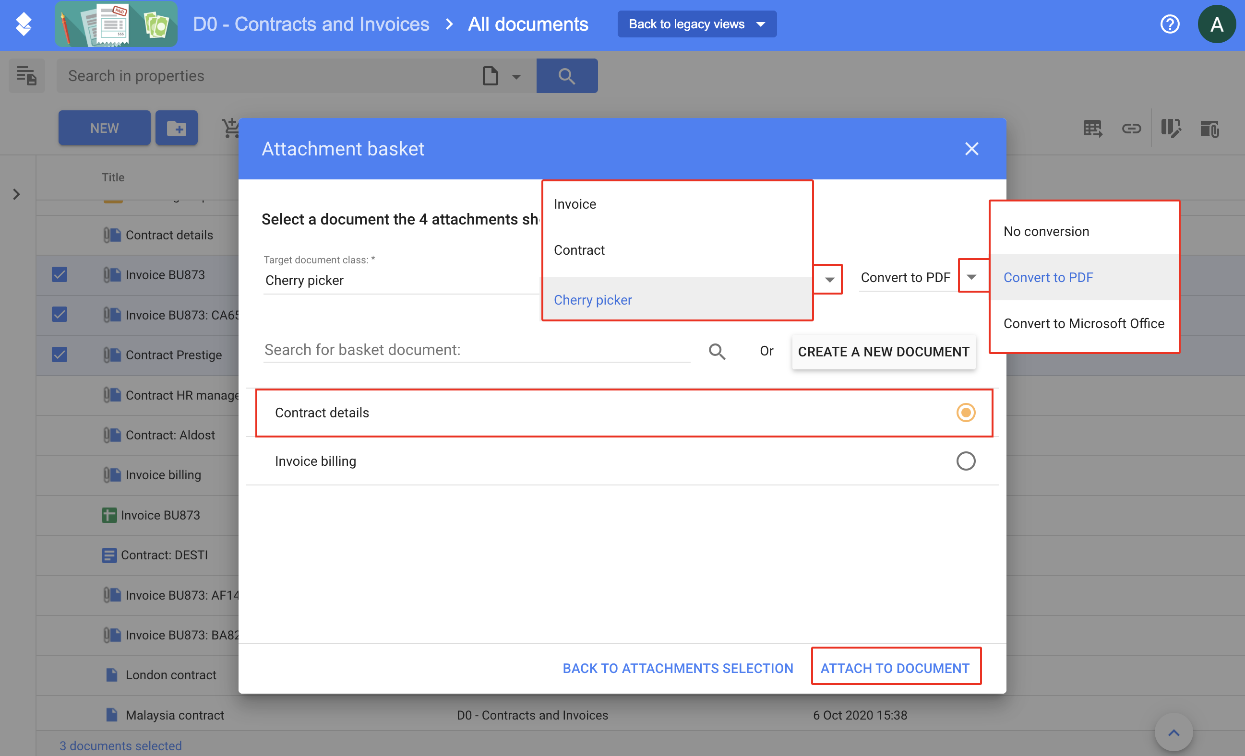Click the London contract file icon
Image resolution: width=1245 pixels, height=756 pixels.
pos(112,675)
